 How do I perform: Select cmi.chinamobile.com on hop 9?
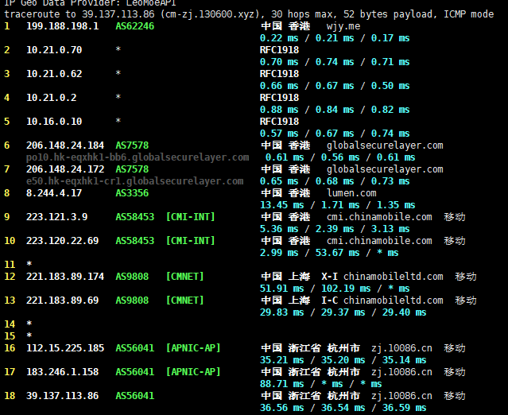(379, 217)
